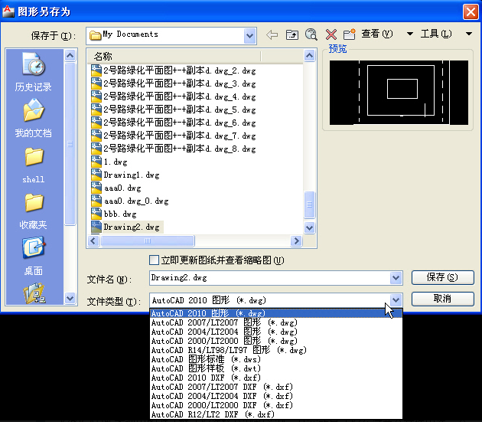Expand the 文件名 dropdown arrow
The height and width of the screenshot is (422, 482).
click(396, 278)
